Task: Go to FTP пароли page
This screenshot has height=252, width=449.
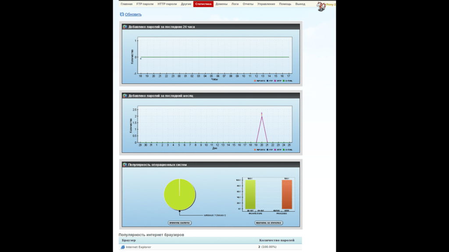Action: pos(145,4)
